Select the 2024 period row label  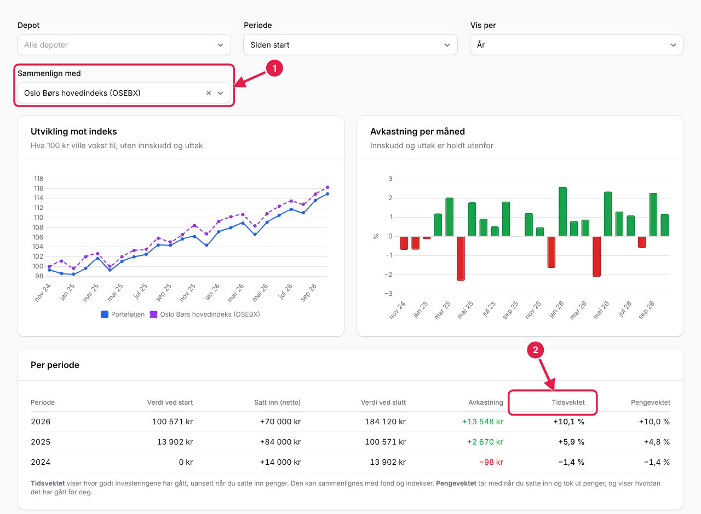pos(41,462)
